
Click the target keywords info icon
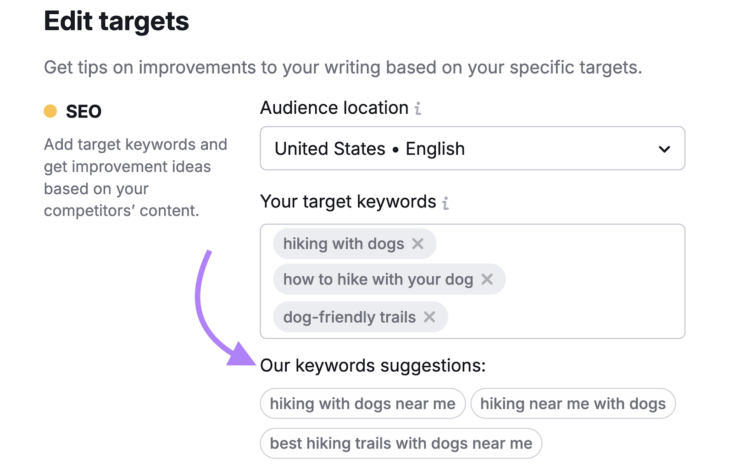445,202
